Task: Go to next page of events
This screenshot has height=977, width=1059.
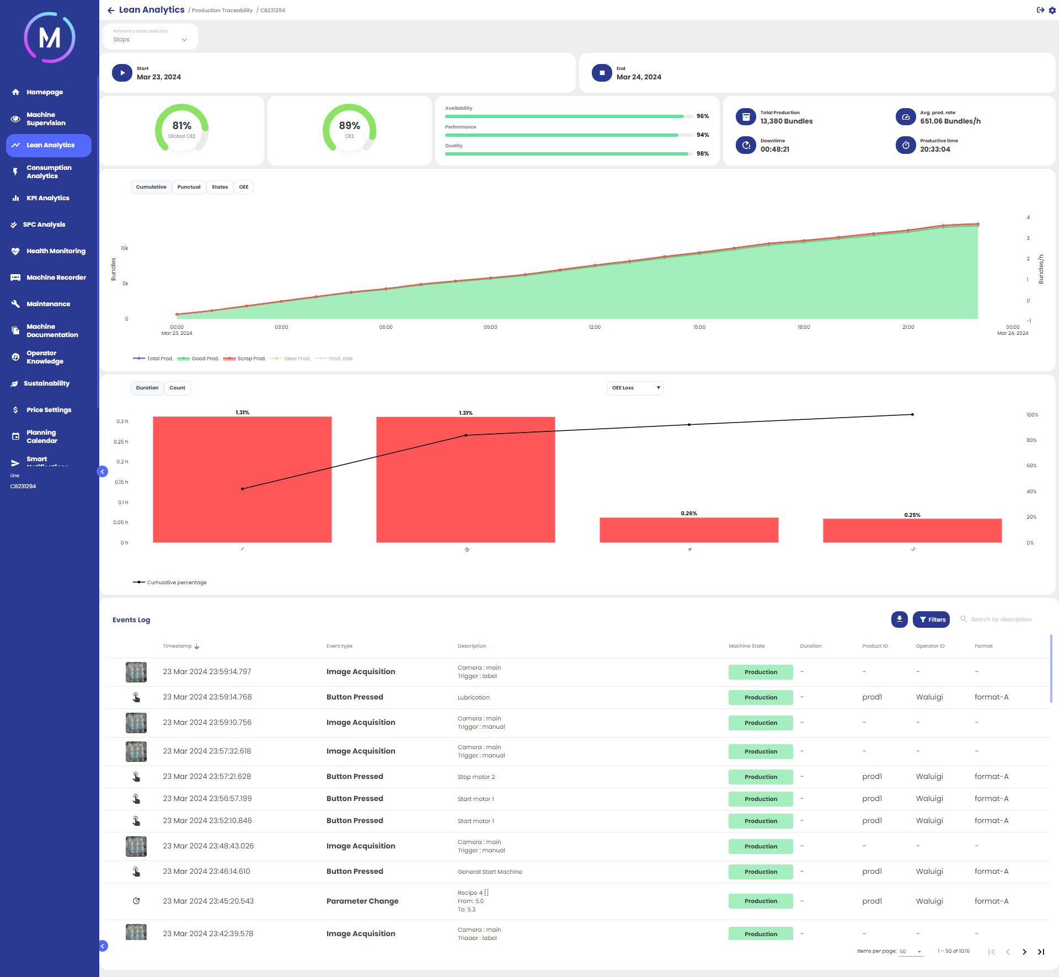Action: point(1024,952)
